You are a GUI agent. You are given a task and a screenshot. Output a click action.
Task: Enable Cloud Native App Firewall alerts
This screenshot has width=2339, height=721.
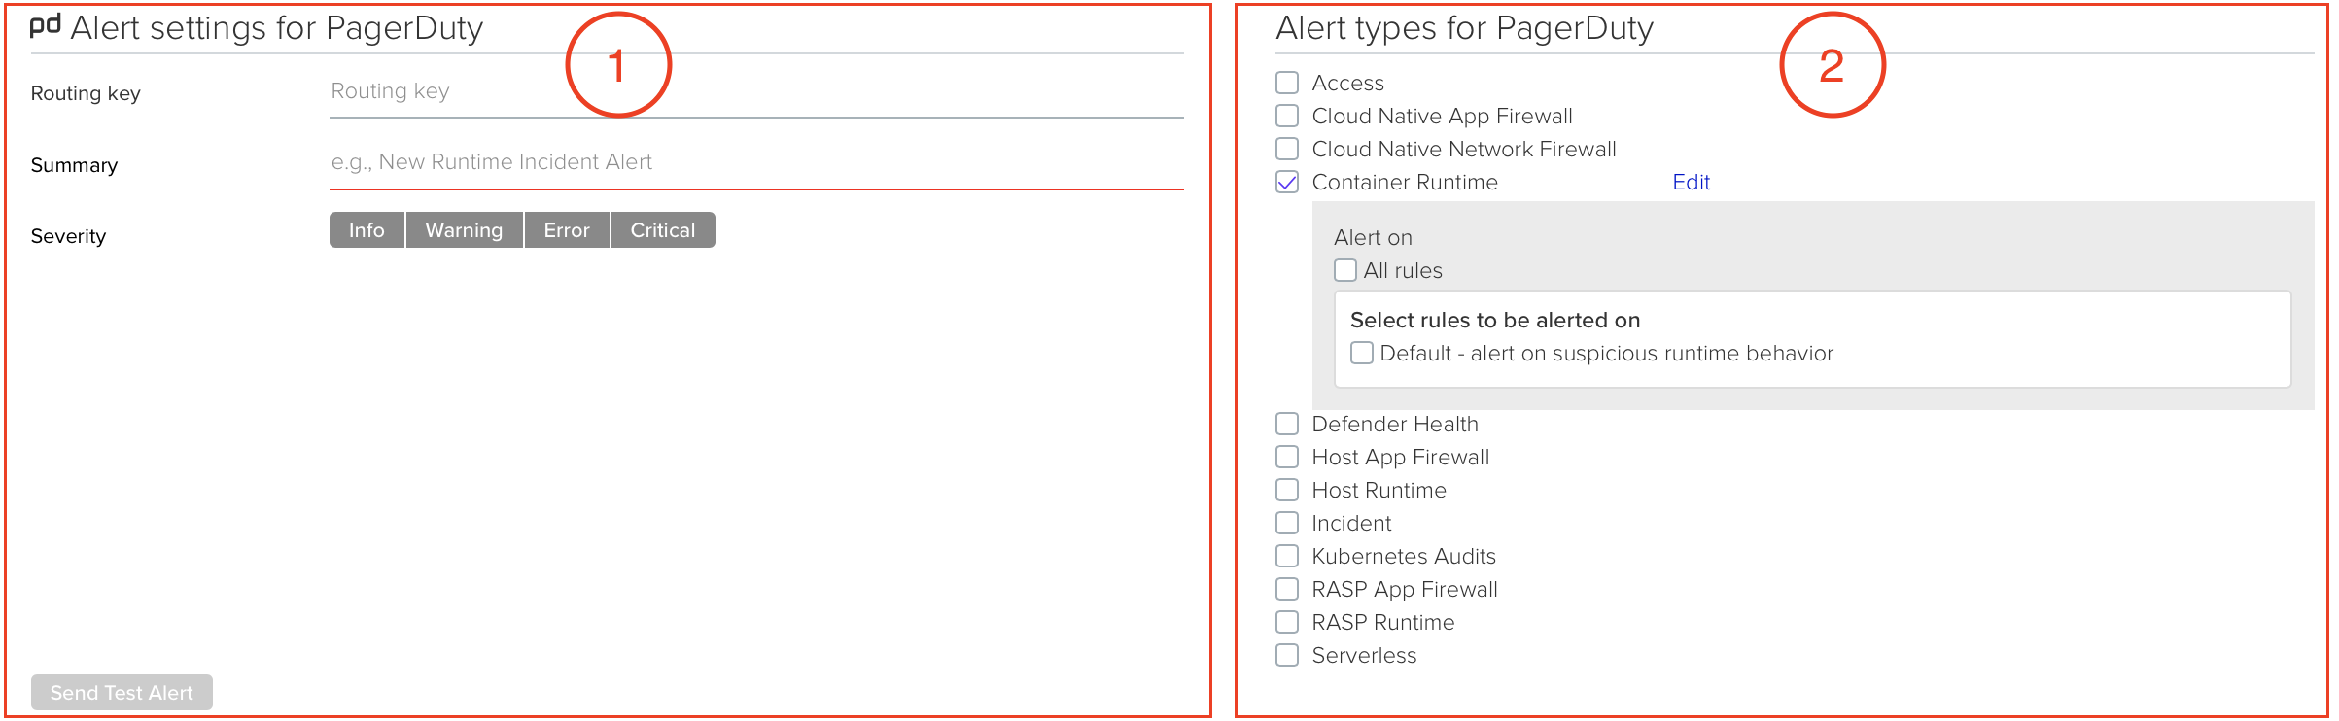tap(1287, 116)
